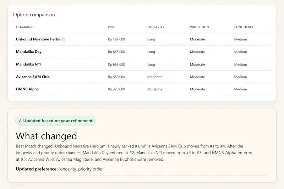Screen dimensions: 284x189
Task: Click 'Long' longevity for Mandalika Day
Action: 151,52
